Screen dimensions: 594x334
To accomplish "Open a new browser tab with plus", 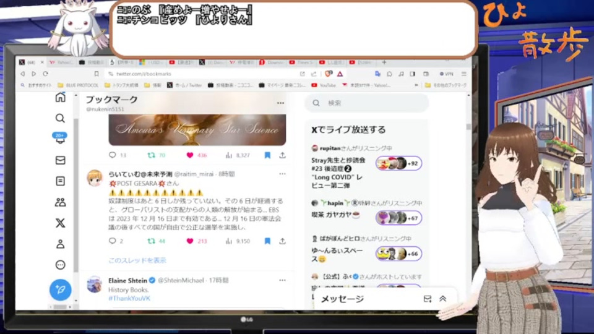I will coord(384,62).
